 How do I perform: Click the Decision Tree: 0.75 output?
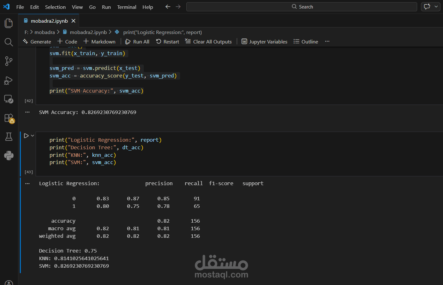point(68,251)
